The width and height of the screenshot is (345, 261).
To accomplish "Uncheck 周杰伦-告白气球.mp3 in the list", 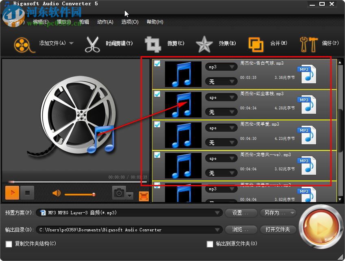I will [x=157, y=63].
